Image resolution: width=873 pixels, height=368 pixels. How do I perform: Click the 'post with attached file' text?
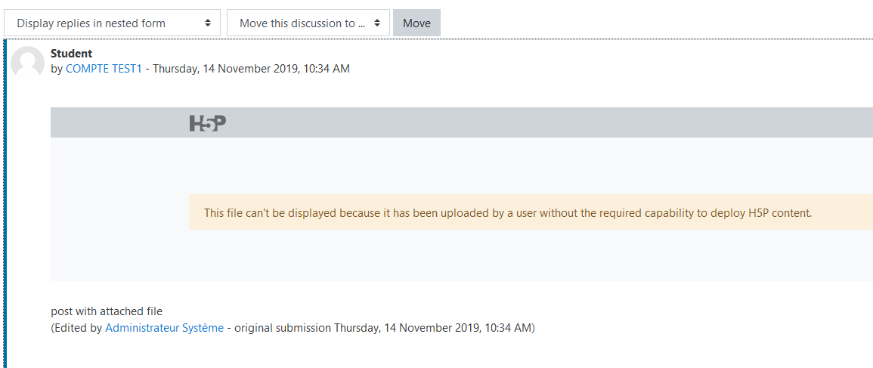tap(107, 311)
